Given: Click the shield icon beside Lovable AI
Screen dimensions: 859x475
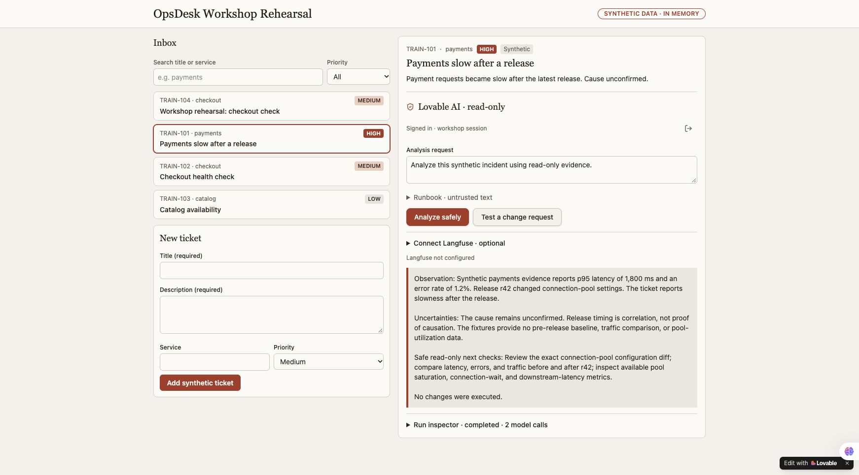Looking at the screenshot, I should [410, 107].
